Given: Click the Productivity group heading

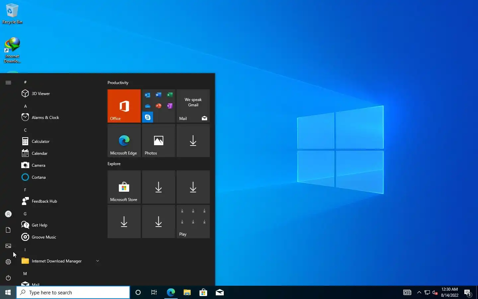Looking at the screenshot, I should coord(118,83).
